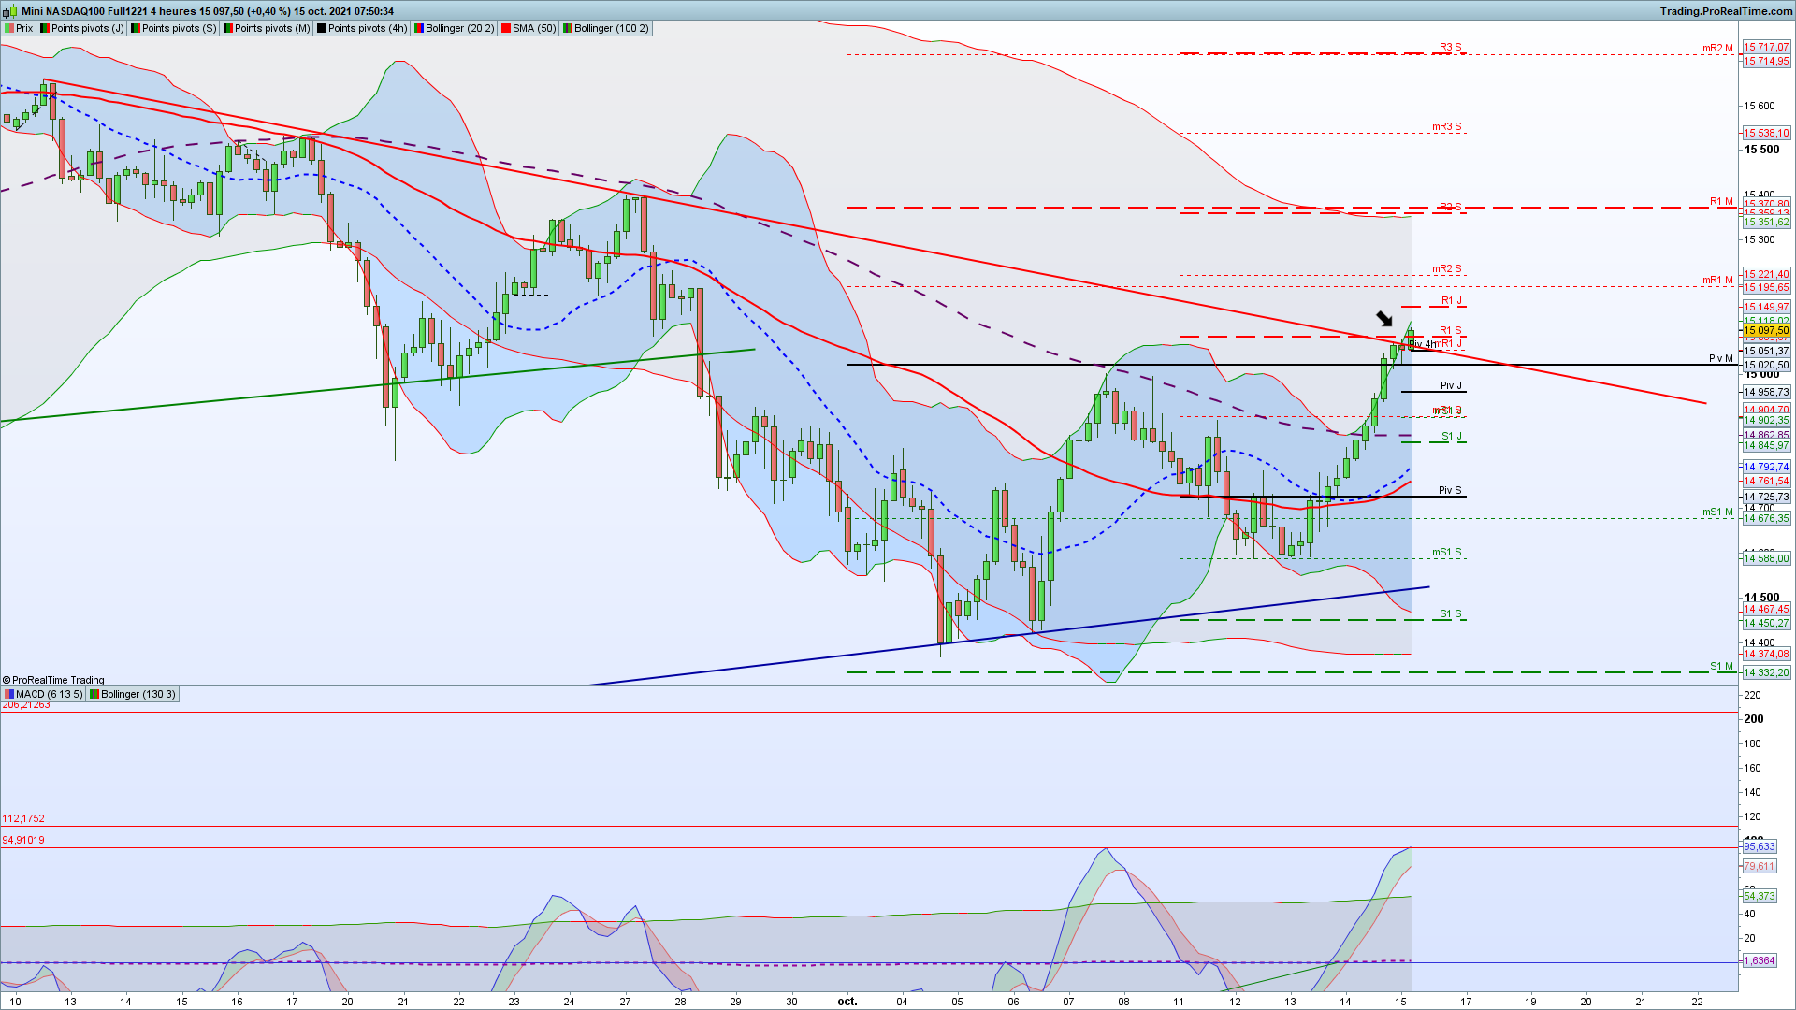Click the 95,633 value tag on MACD scale
This screenshot has height=1010, width=1796.
click(x=1759, y=846)
